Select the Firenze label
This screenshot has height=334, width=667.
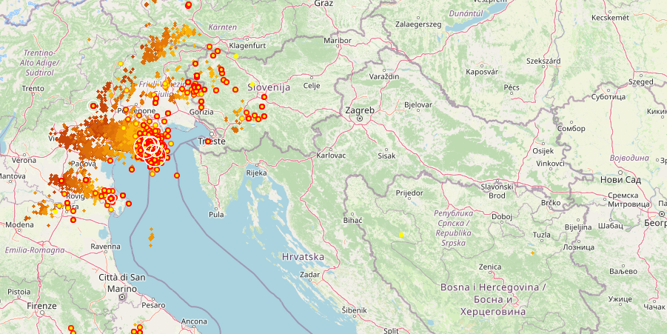click(41, 306)
